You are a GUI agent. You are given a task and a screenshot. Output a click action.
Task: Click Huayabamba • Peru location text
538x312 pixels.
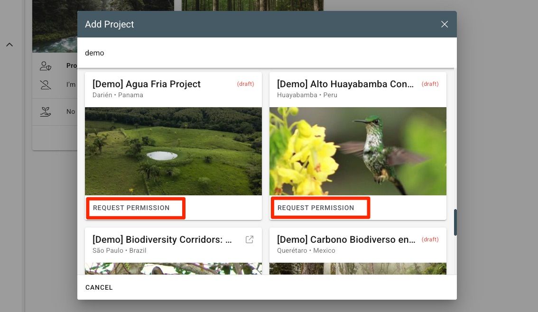[307, 95]
